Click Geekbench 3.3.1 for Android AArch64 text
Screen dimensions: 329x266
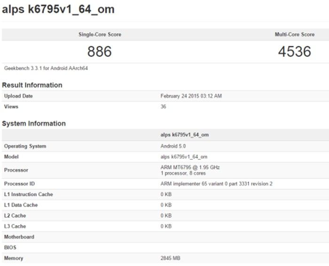[46, 68]
